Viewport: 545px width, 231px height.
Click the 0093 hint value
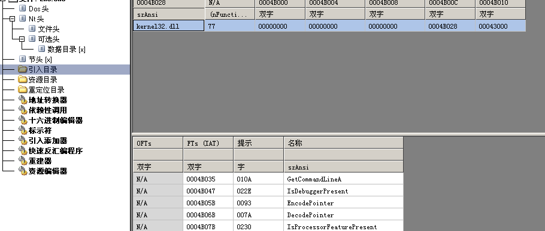pyautogui.click(x=259, y=203)
